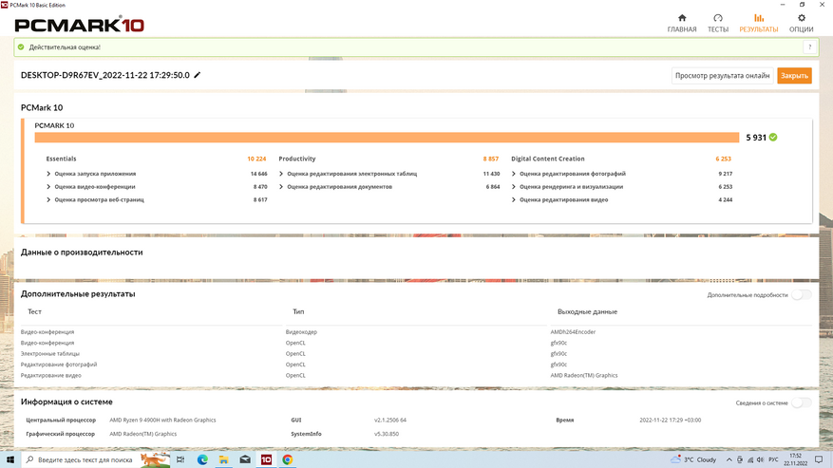Open Task View in taskbar
Viewport: 833px width, 468px height.
click(180, 459)
